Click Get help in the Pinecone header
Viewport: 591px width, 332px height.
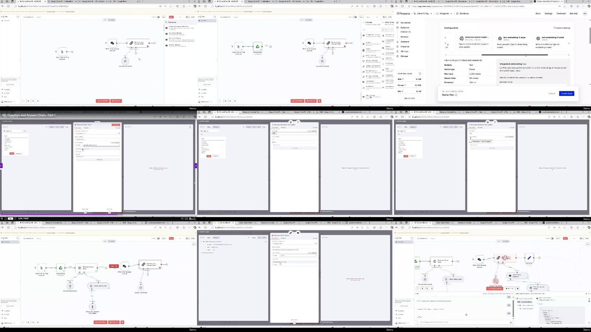pos(574,14)
